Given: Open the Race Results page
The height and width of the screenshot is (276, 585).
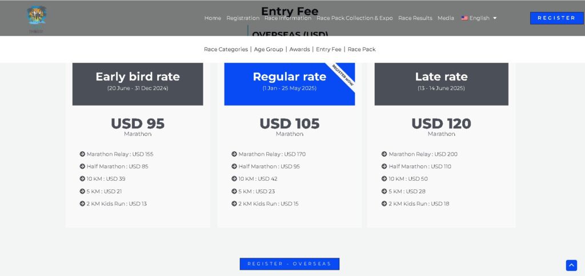Looking at the screenshot, I should pyautogui.click(x=415, y=18).
